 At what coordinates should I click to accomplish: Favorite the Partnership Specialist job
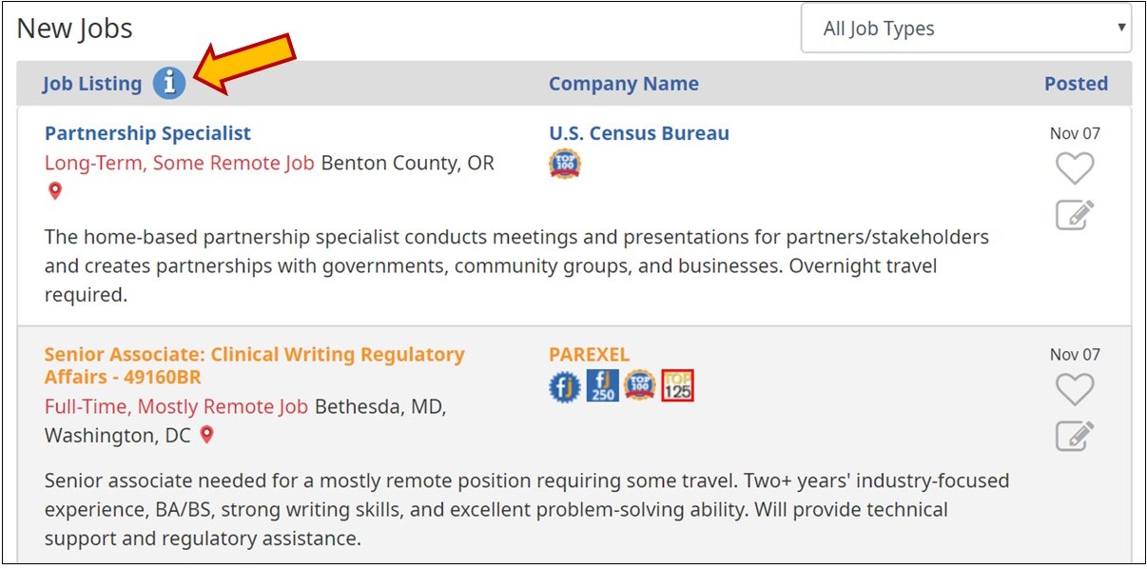1076,167
